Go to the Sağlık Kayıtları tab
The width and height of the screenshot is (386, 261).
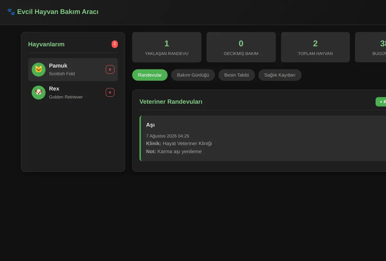280,75
